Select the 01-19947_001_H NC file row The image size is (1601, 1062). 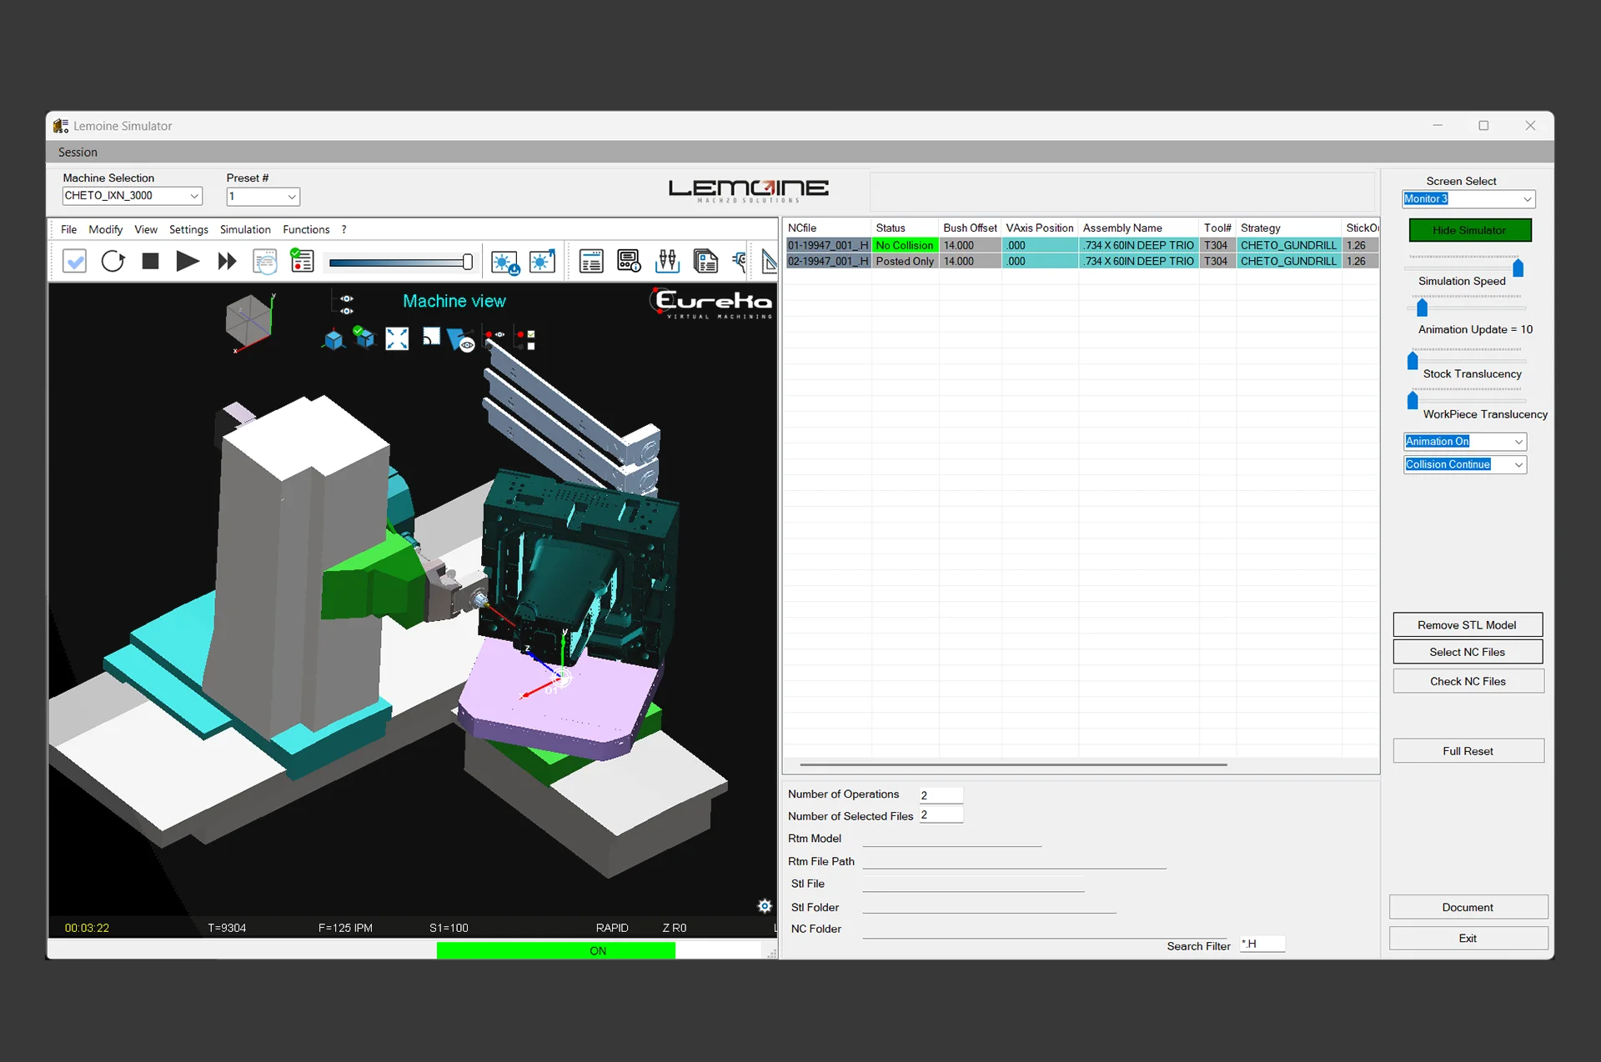(x=1082, y=246)
